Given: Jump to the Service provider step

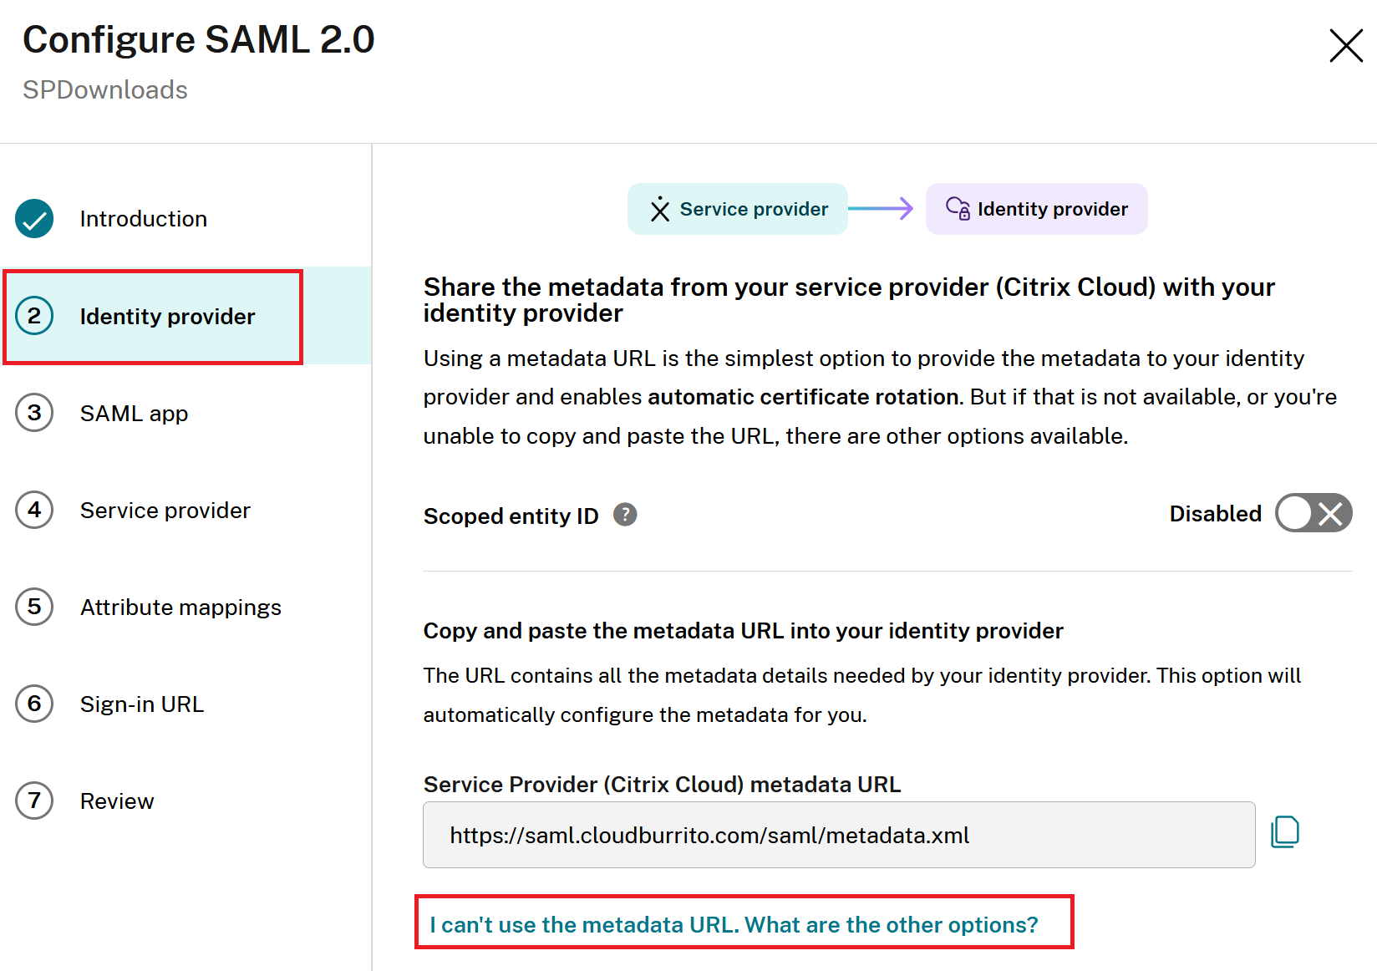Looking at the screenshot, I should tap(165, 511).
